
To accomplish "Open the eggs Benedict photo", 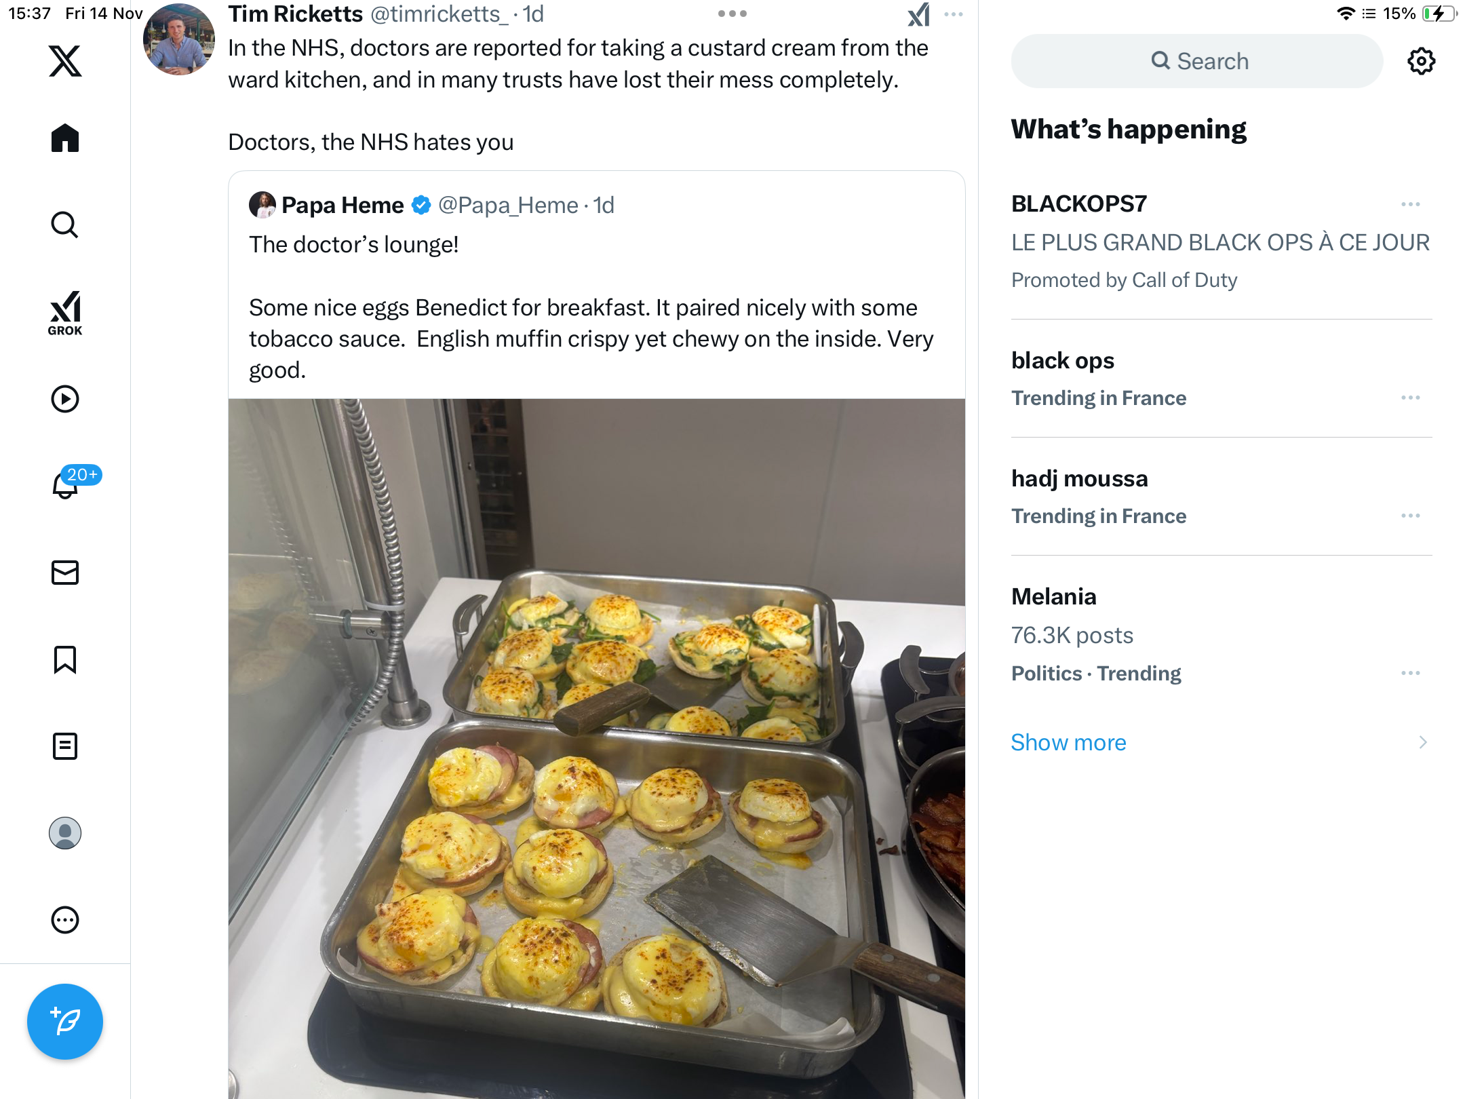I will click(x=597, y=746).
